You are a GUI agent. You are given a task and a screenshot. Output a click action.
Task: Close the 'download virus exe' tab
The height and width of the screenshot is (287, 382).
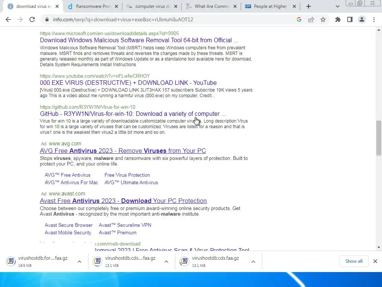[x=57, y=6]
